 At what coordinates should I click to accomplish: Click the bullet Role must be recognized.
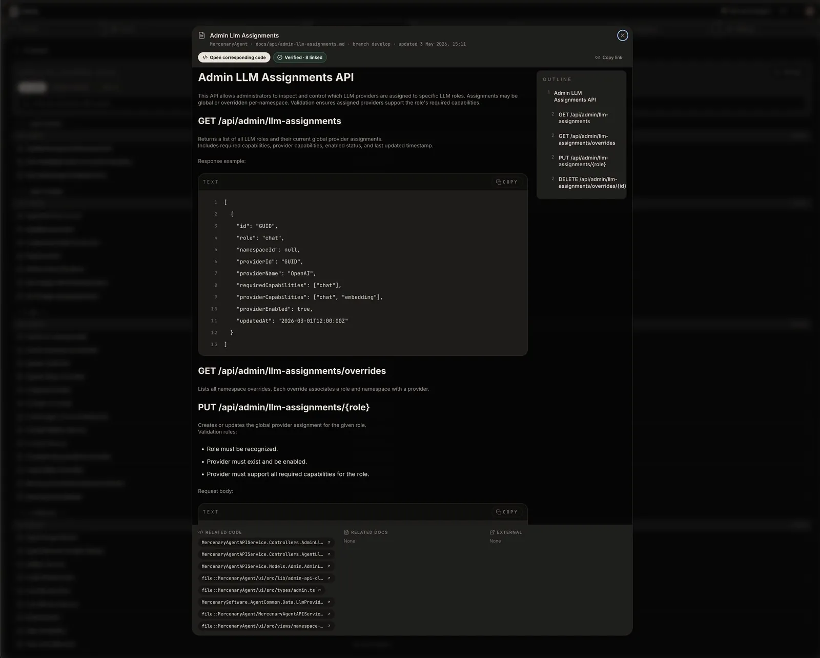[242, 449]
